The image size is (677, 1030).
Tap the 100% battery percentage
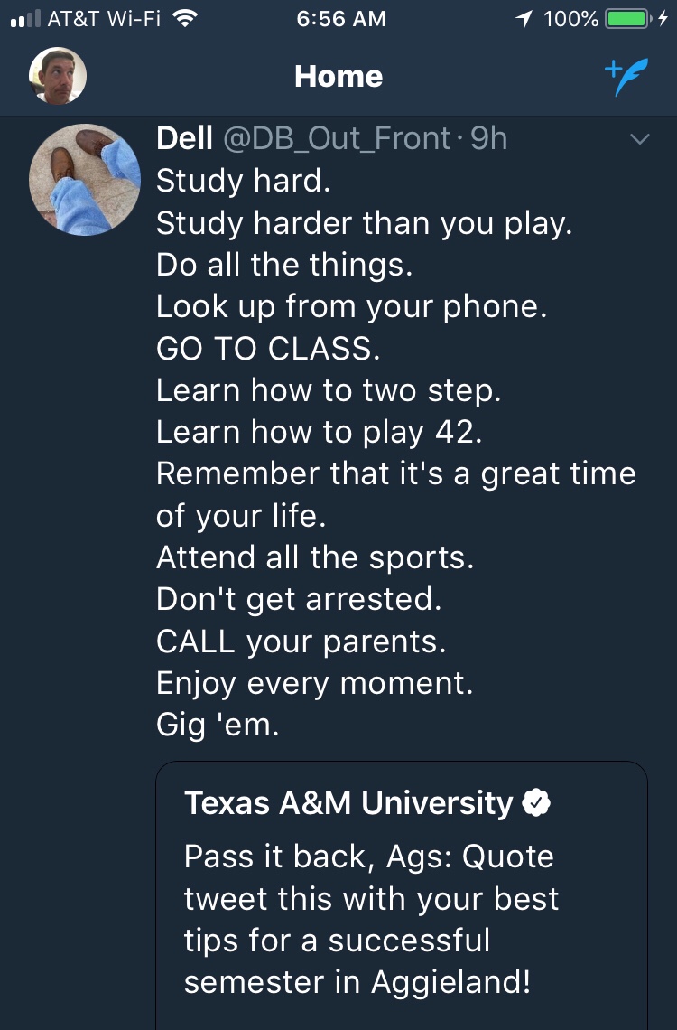tap(571, 18)
